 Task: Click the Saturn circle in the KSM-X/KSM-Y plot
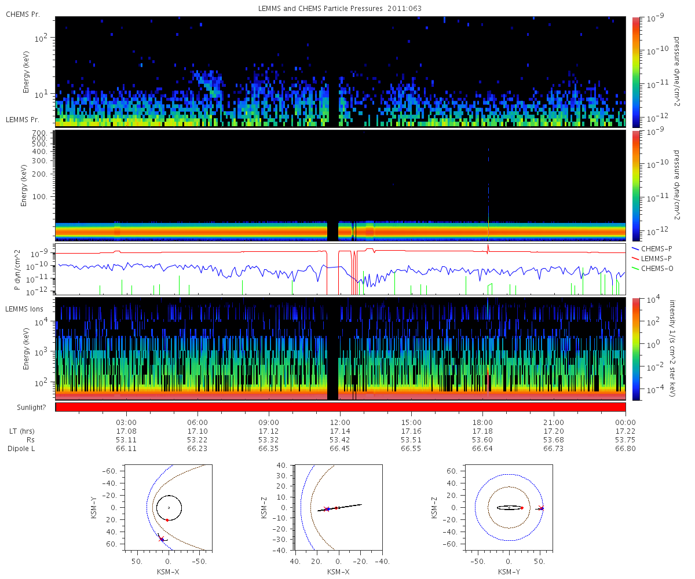[x=169, y=508]
